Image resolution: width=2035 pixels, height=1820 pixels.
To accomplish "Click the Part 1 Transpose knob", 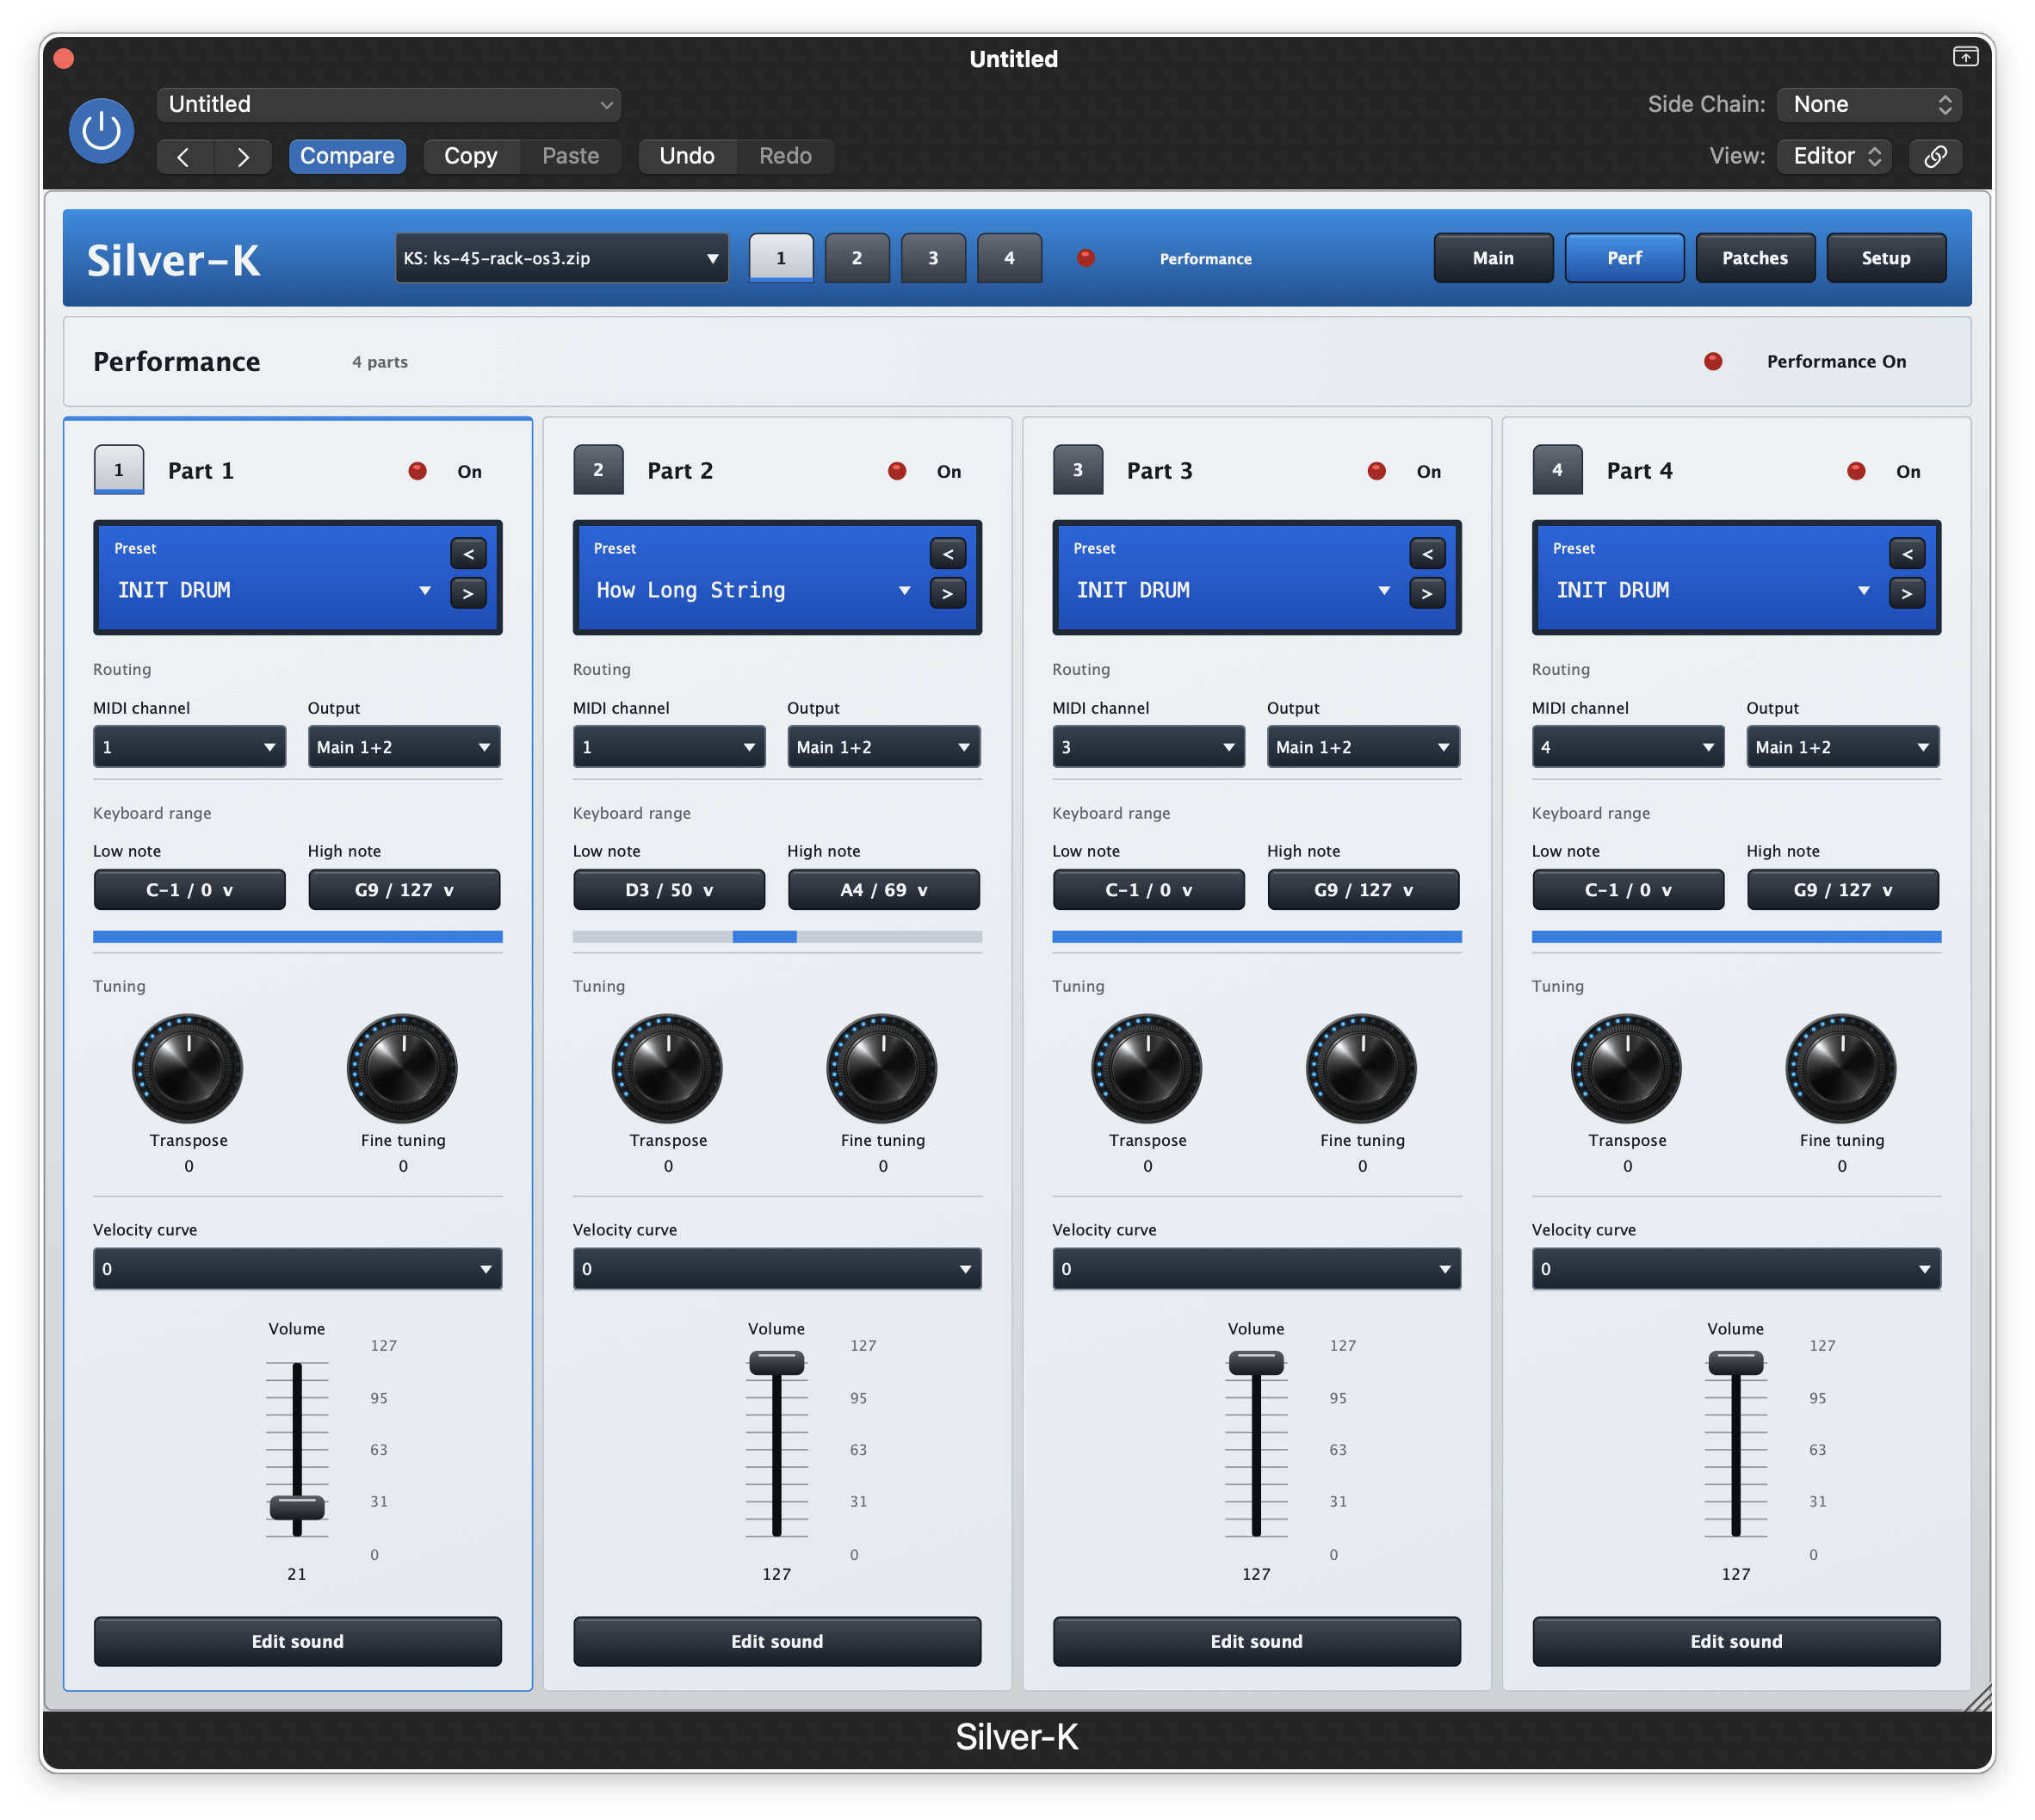I will pos(188,1068).
